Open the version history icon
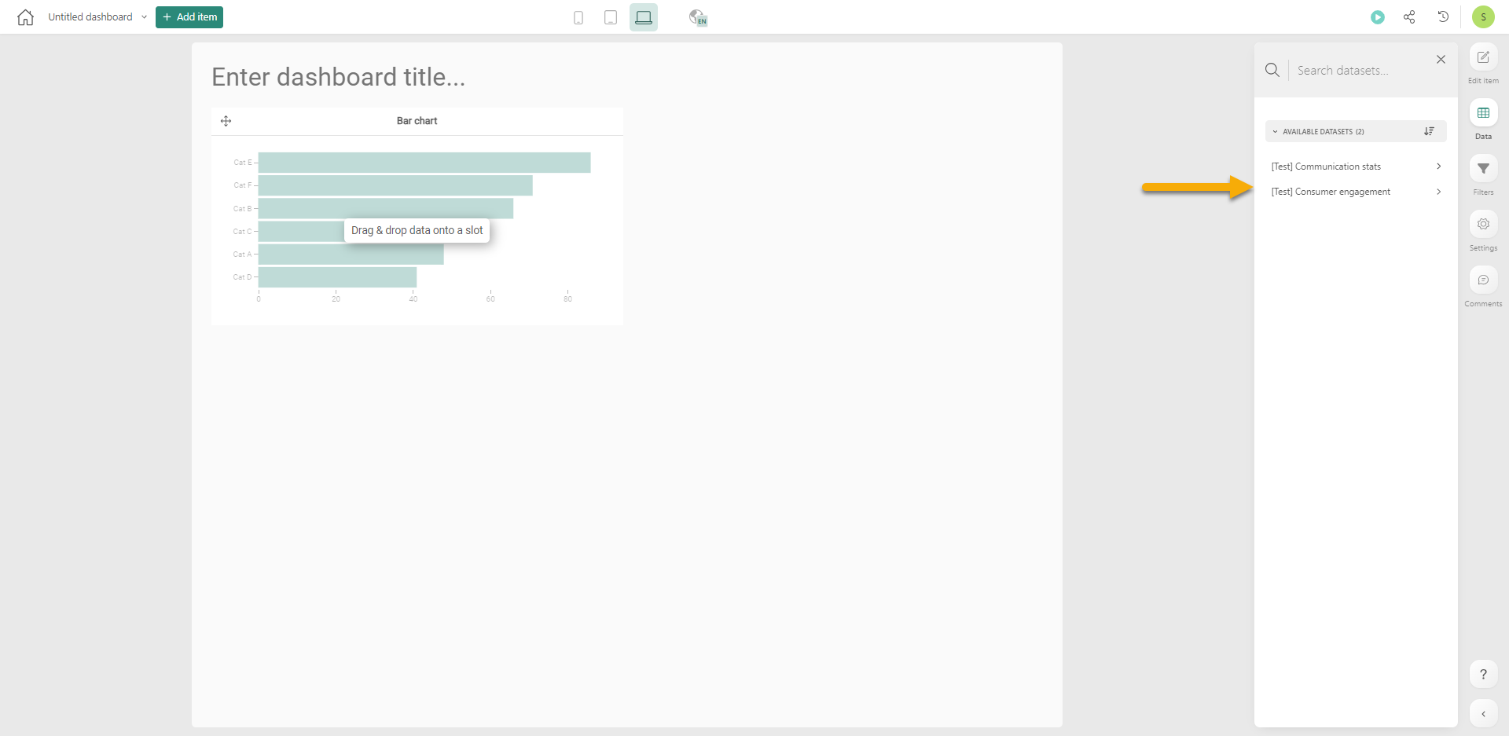This screenshot has width=1509, height=736. tap(1443, 17)
